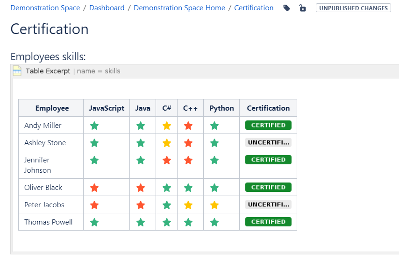Click Thomas Powell's C++ green star
The height and width of the screenshot is (267, 399).
pyautogui.click(x=188, y=222)
